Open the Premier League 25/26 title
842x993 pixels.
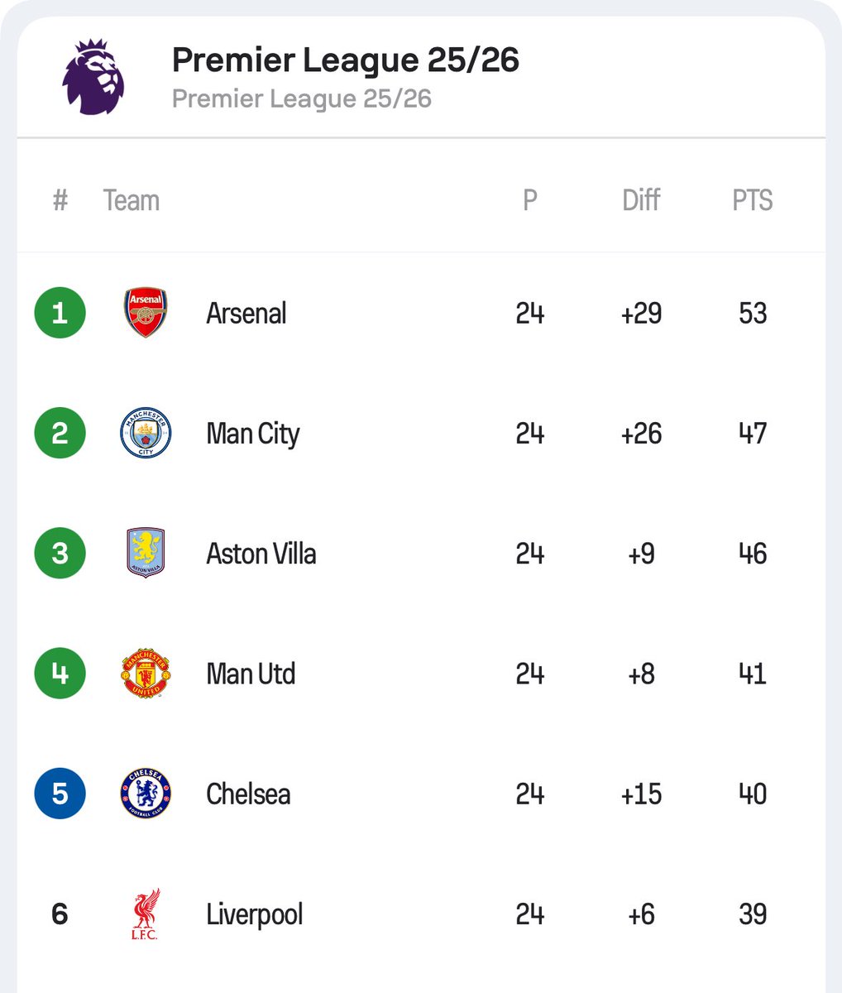[x=345, y=60]
